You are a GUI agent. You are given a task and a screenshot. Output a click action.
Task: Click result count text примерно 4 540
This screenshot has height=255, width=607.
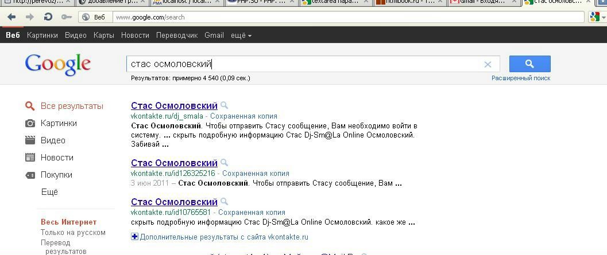point(195,78)
